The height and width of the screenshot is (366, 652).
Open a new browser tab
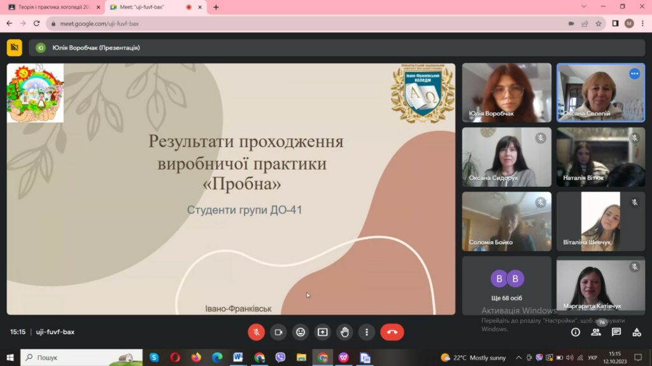216,7
